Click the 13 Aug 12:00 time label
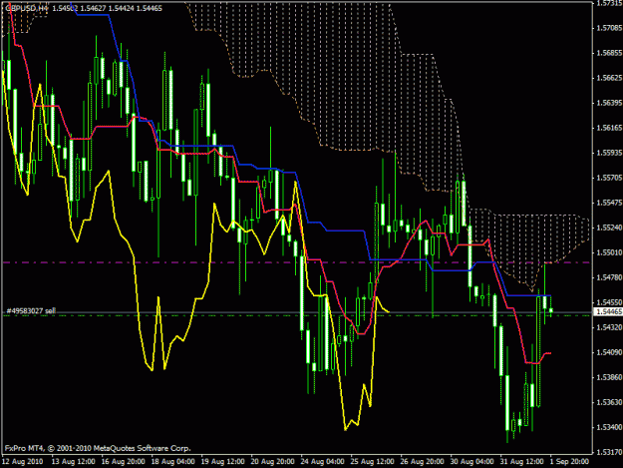This screenshot has width=623, height=468. (73, 461)
